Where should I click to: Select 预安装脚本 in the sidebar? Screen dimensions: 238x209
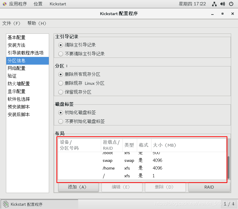(x=27, y=107)
